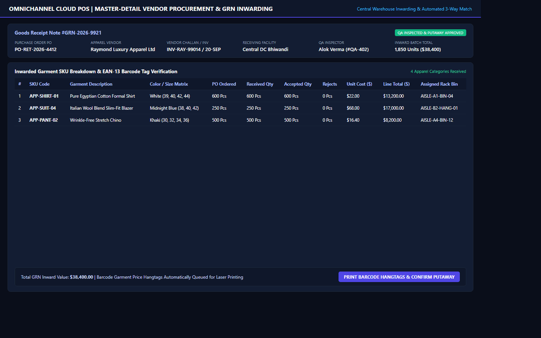Click Inwarded Garment SKU Breakdown section title
The height and width of the screenshot is (338, 541).
[96, 72]
